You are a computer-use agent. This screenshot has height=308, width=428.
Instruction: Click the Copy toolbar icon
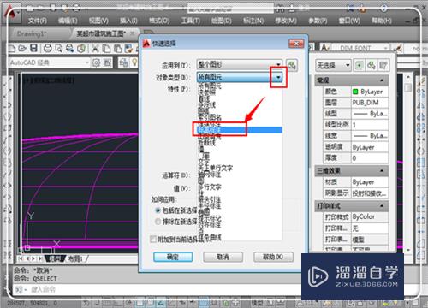(106, 49)
